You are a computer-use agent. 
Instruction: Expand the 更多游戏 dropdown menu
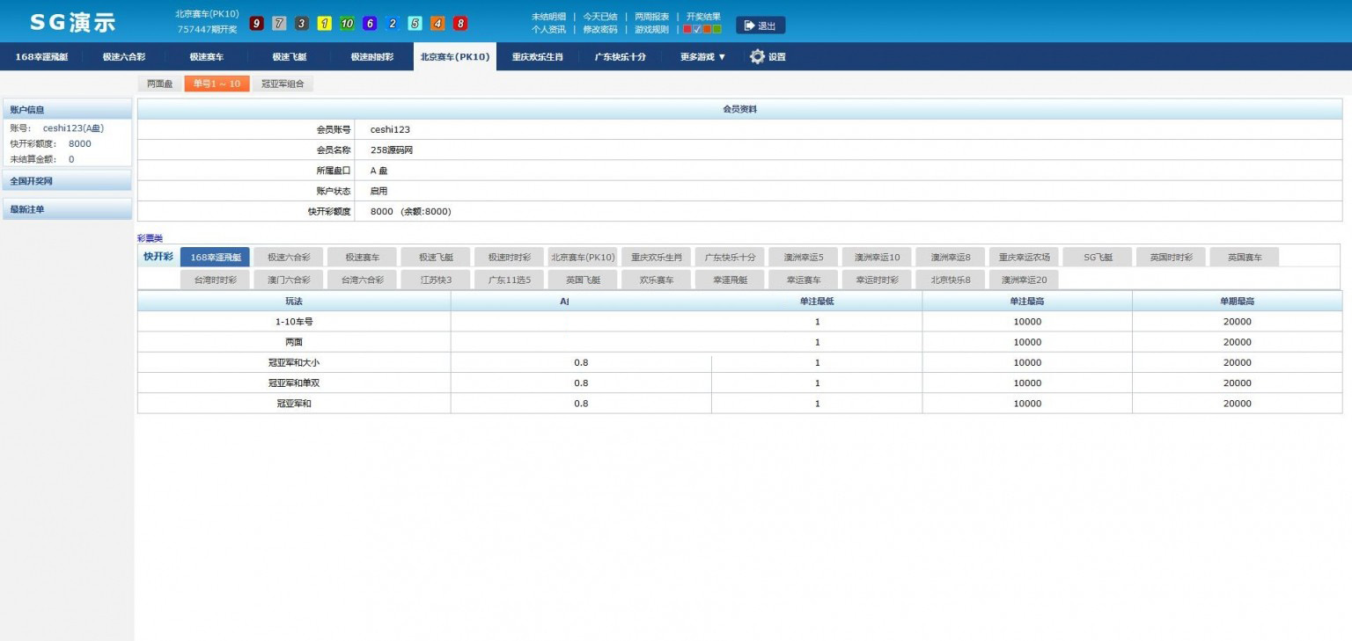(x=702, y=57)
